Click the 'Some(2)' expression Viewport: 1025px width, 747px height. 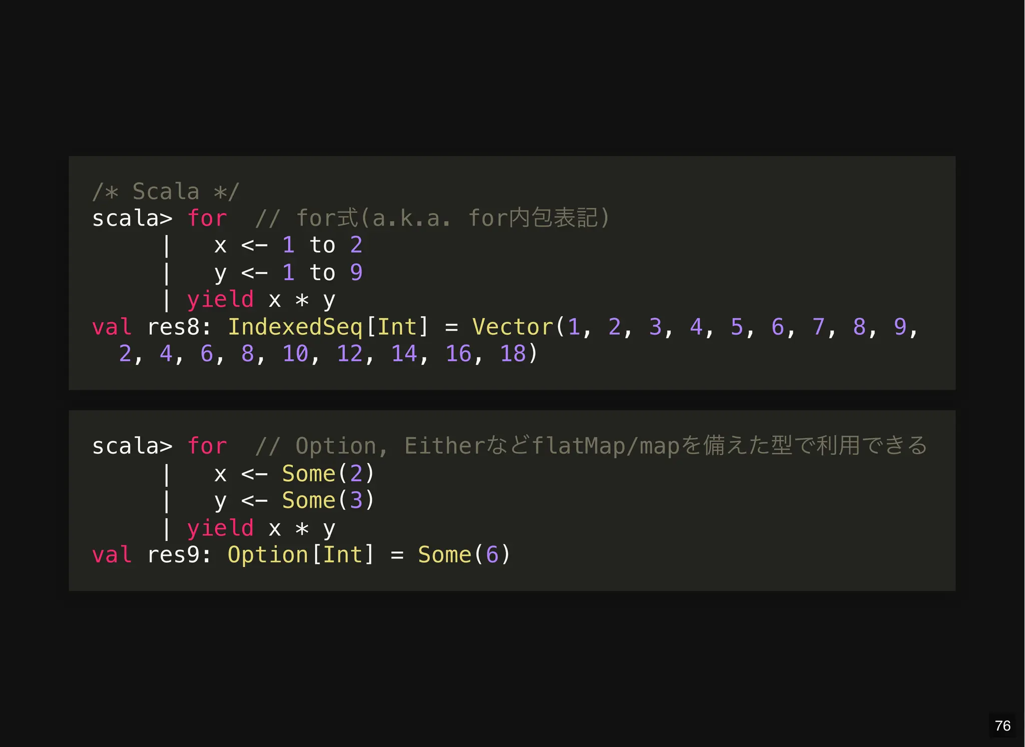tap(328, 473)
